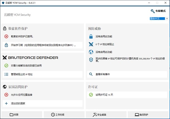Click the blue globe icon in threats panel
170x119 pixels.
91,52
